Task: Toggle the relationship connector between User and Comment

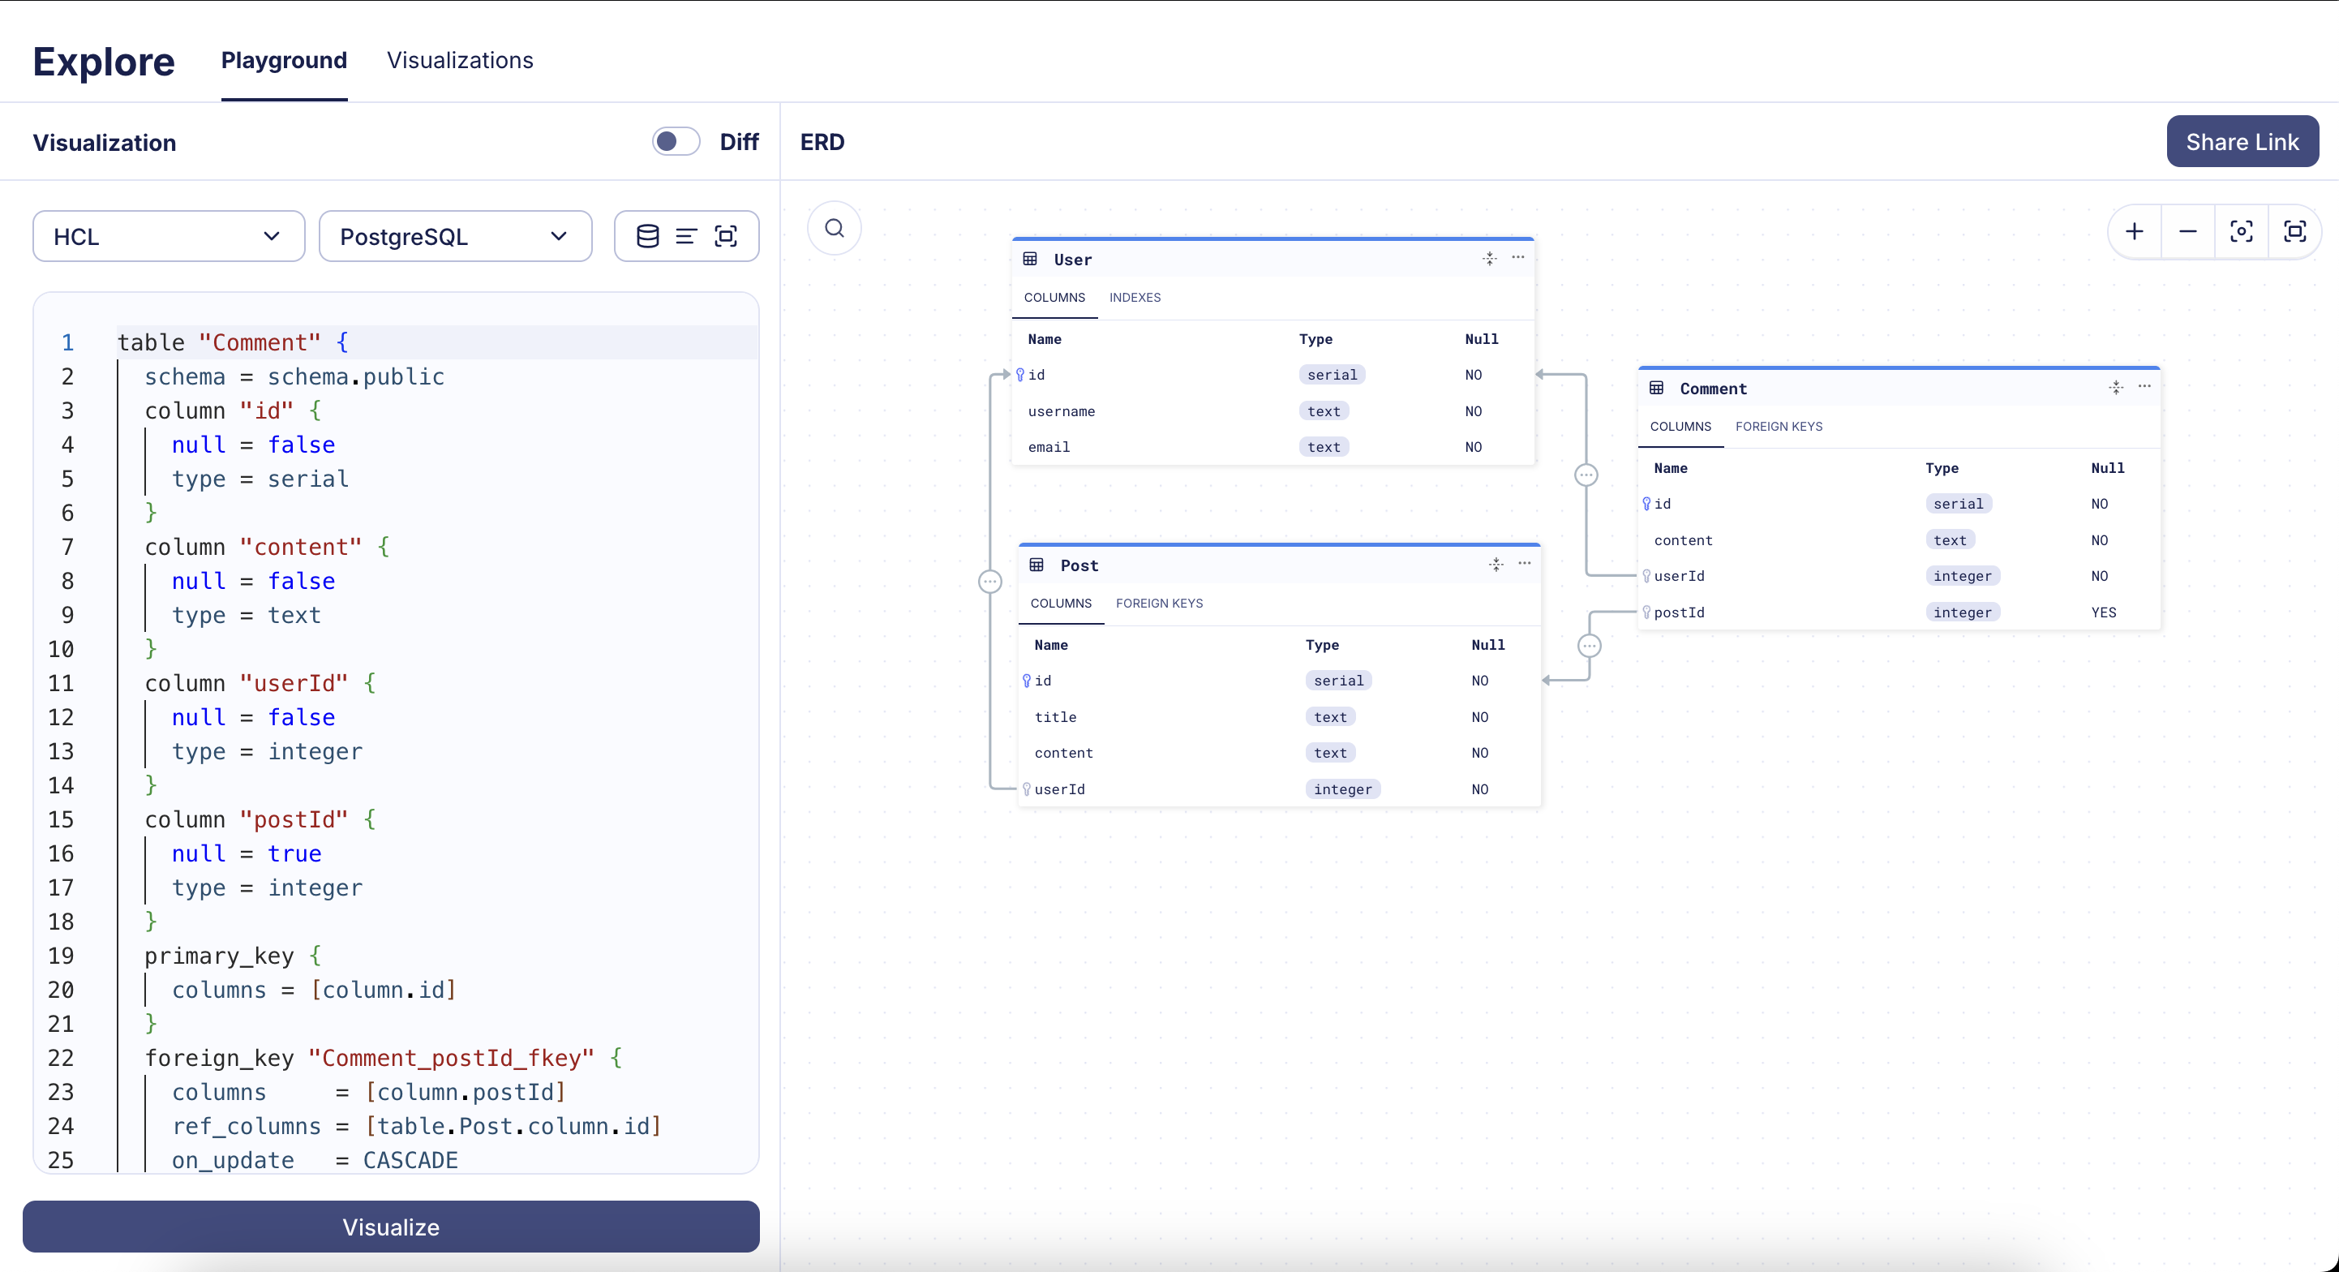Action: coord(1587,475)
